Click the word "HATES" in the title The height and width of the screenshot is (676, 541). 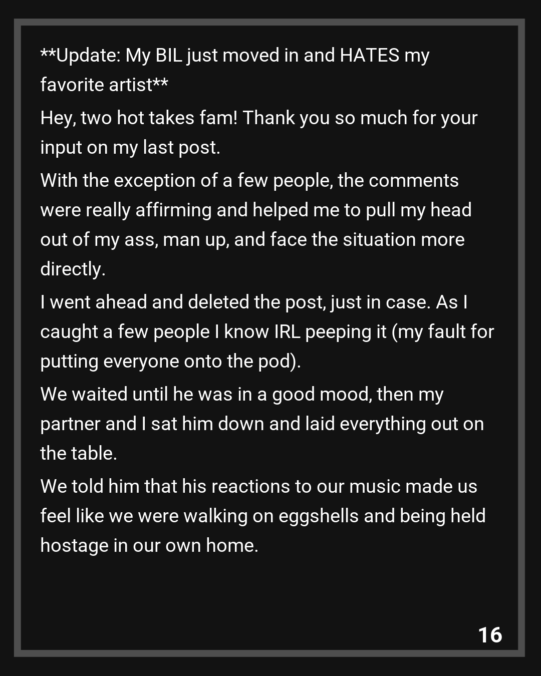tap(370, 55)
